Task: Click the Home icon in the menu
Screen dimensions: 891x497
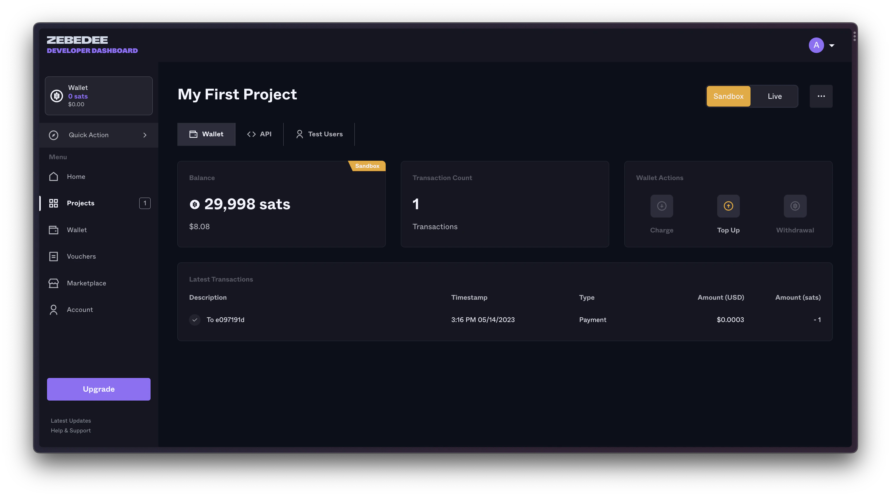Action: [x=54, y=176]
